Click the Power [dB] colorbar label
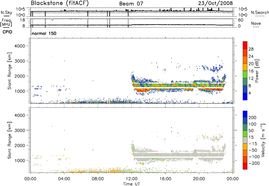This screenshot has width=269, height=186. coord(257,71)
